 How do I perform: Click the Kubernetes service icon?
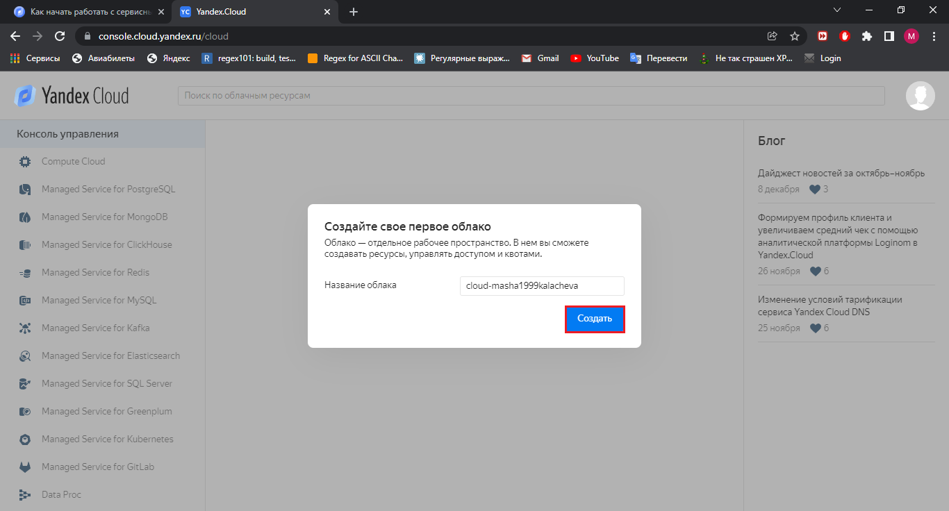(x=25, y=439)
